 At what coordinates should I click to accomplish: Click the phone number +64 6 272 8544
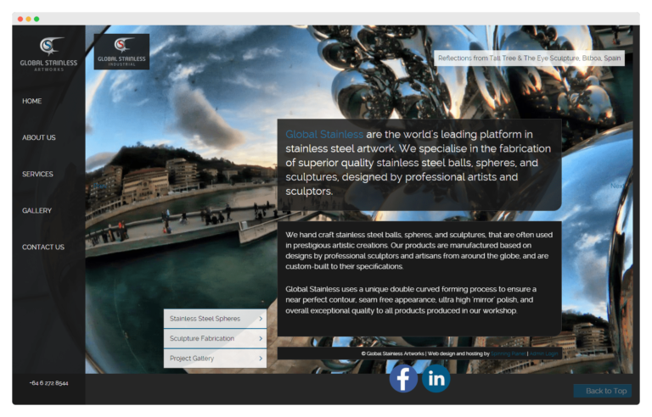coord(48,383)
